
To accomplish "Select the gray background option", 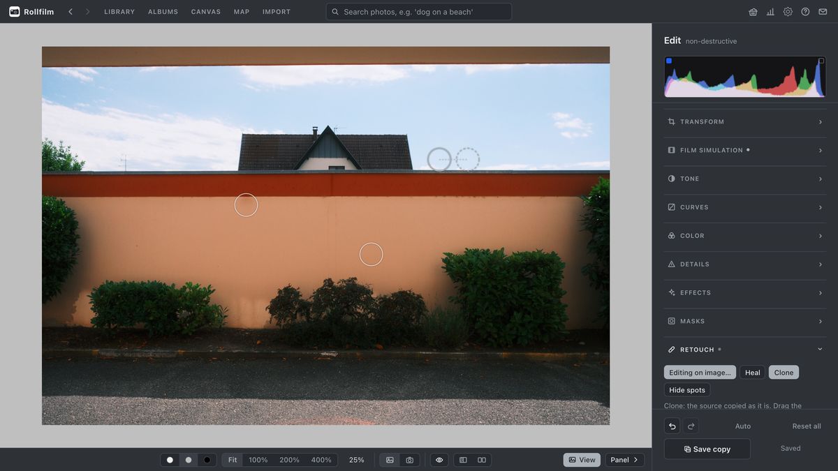I will (188, 460).
